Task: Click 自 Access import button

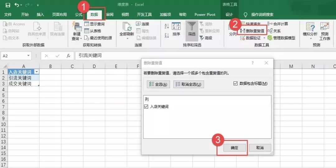Action: [x=14, y=24]
